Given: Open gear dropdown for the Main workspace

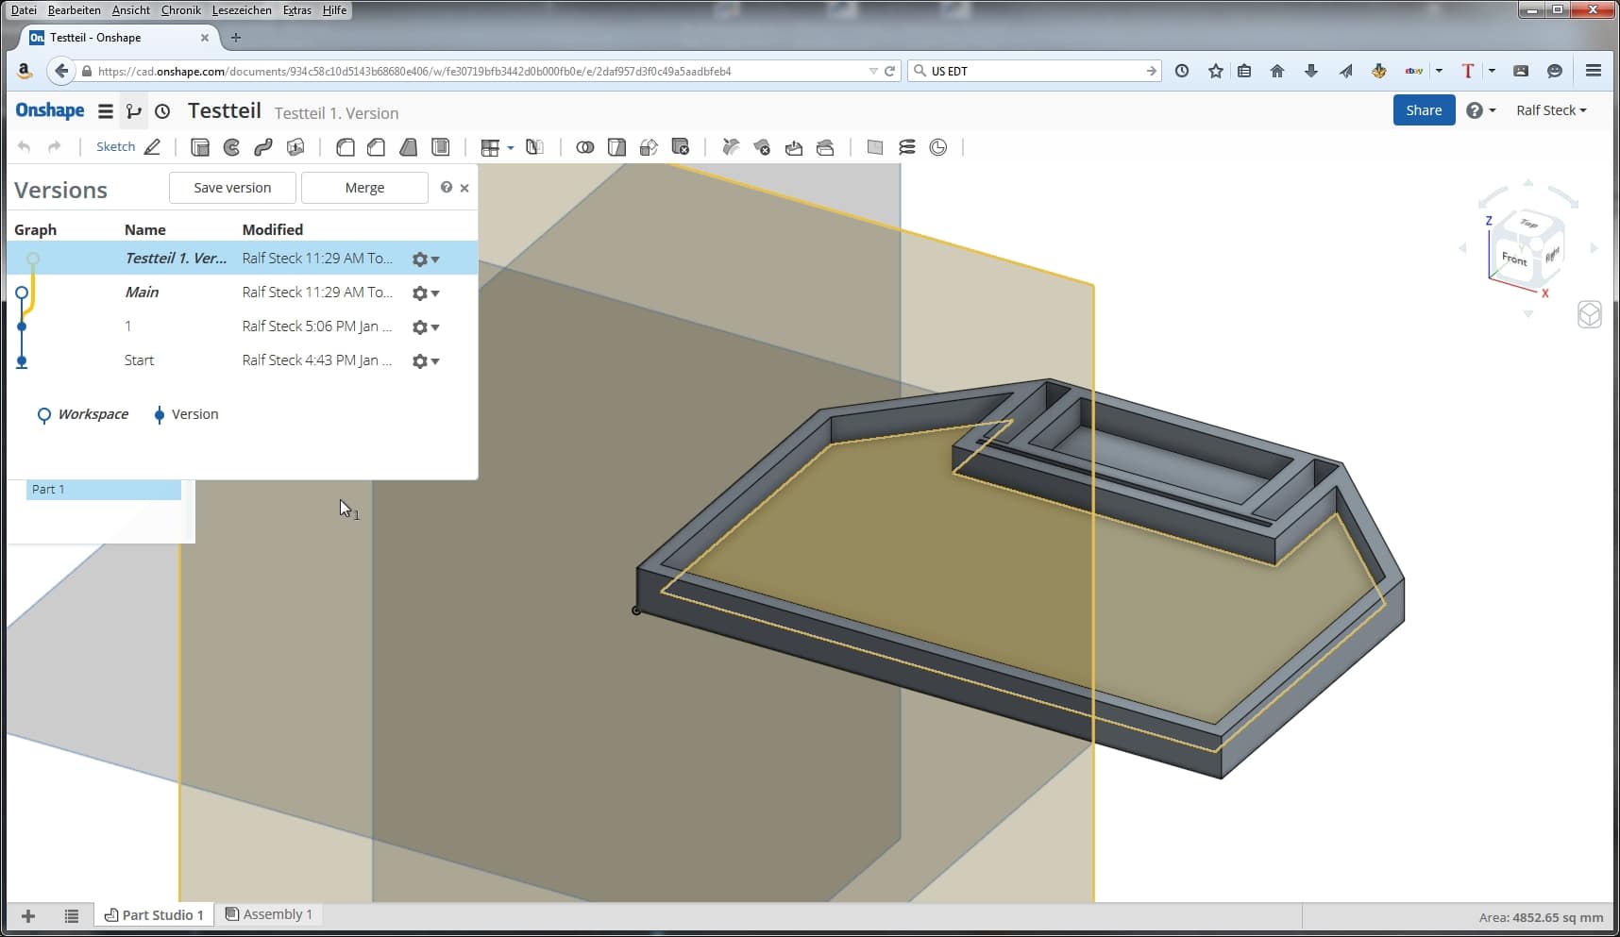Looking at the screenshot, I should (x=425, y=293).
